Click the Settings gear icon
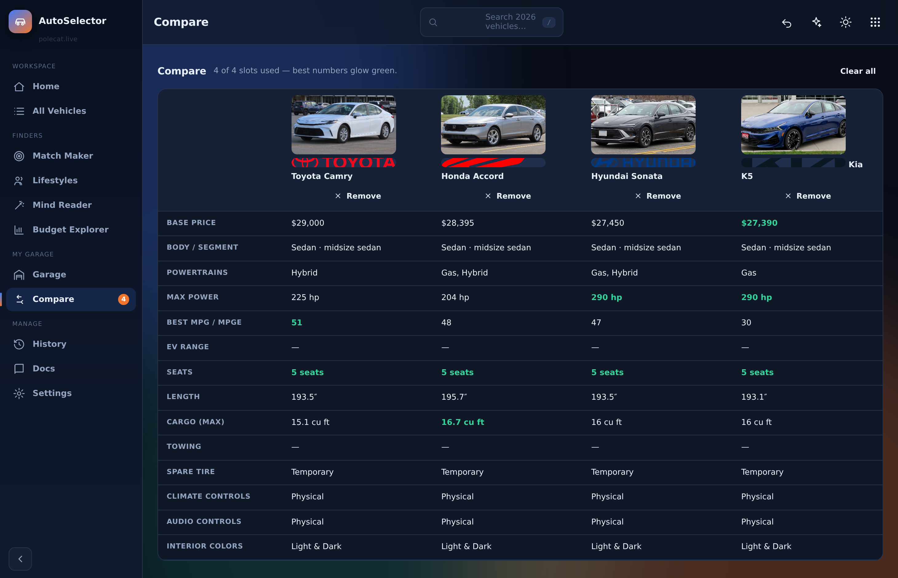 pos(19,393)
